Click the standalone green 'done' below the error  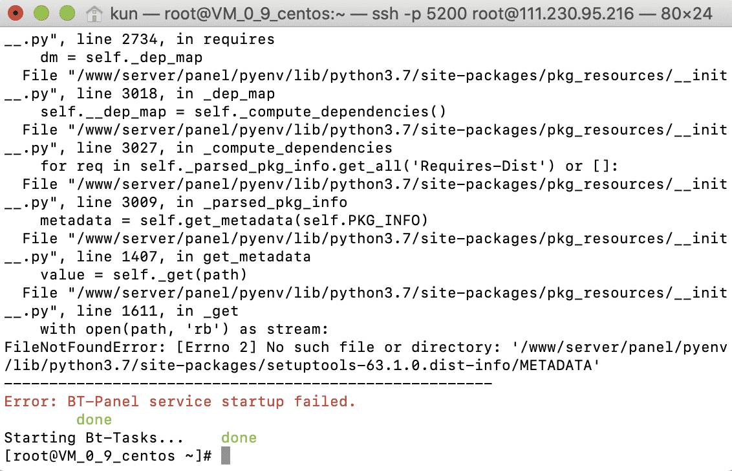click(94, 420)
